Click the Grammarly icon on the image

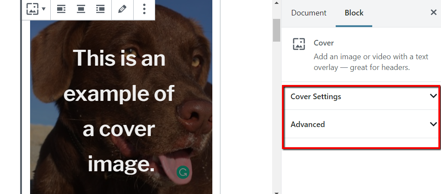(183, 172)
